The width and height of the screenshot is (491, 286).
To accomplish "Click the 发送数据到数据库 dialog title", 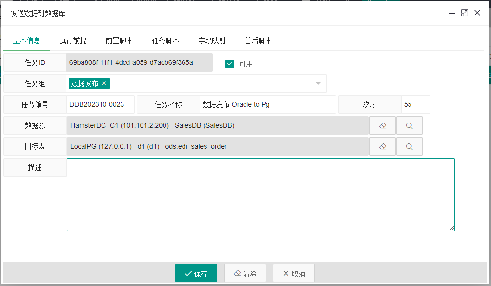I will 38,14.
